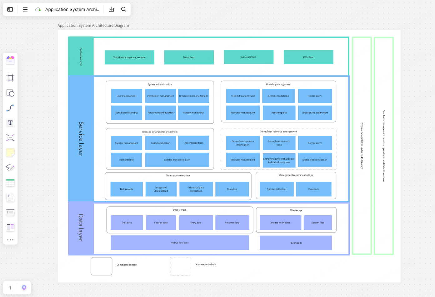435x297 pixels.
Task: Select the Application System Architecture Diagram frame title
Action: (x=93, y=26)
